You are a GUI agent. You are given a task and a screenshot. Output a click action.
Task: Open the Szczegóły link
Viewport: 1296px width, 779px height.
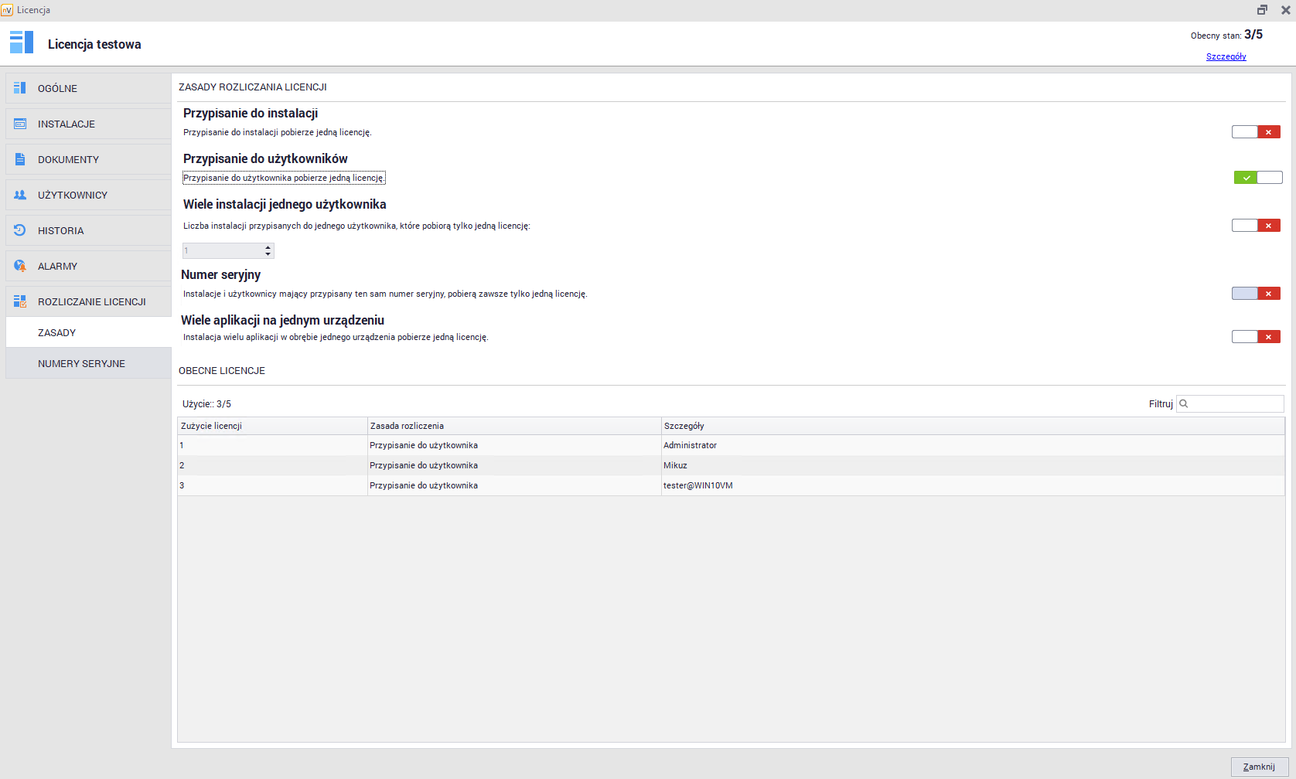pyautogui.click(x=1226, y=56)
